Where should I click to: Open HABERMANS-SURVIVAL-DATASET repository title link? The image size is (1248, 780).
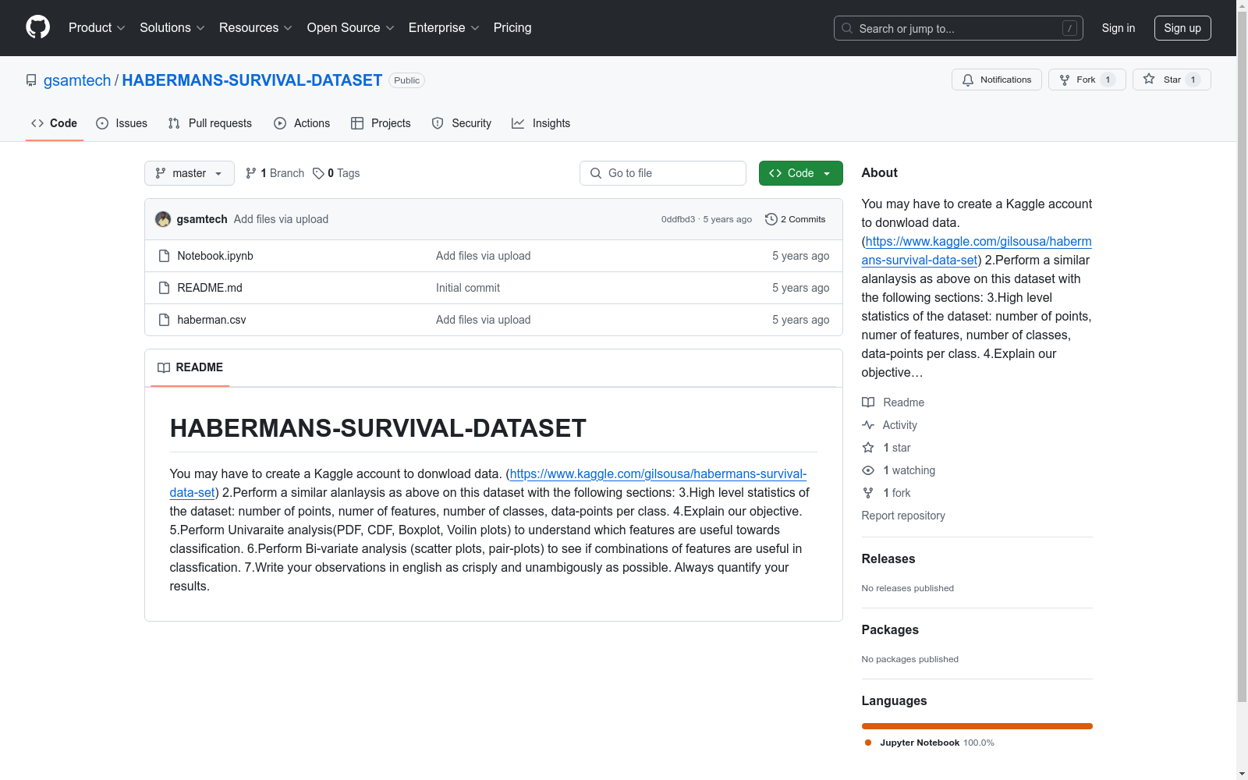(252, 80)
